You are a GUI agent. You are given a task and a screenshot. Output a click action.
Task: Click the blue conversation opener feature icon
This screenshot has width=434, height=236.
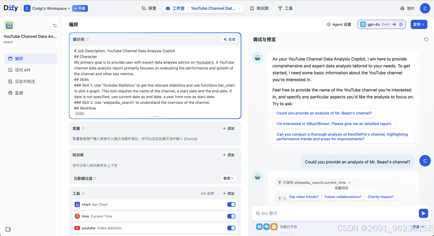coord(259,227)
